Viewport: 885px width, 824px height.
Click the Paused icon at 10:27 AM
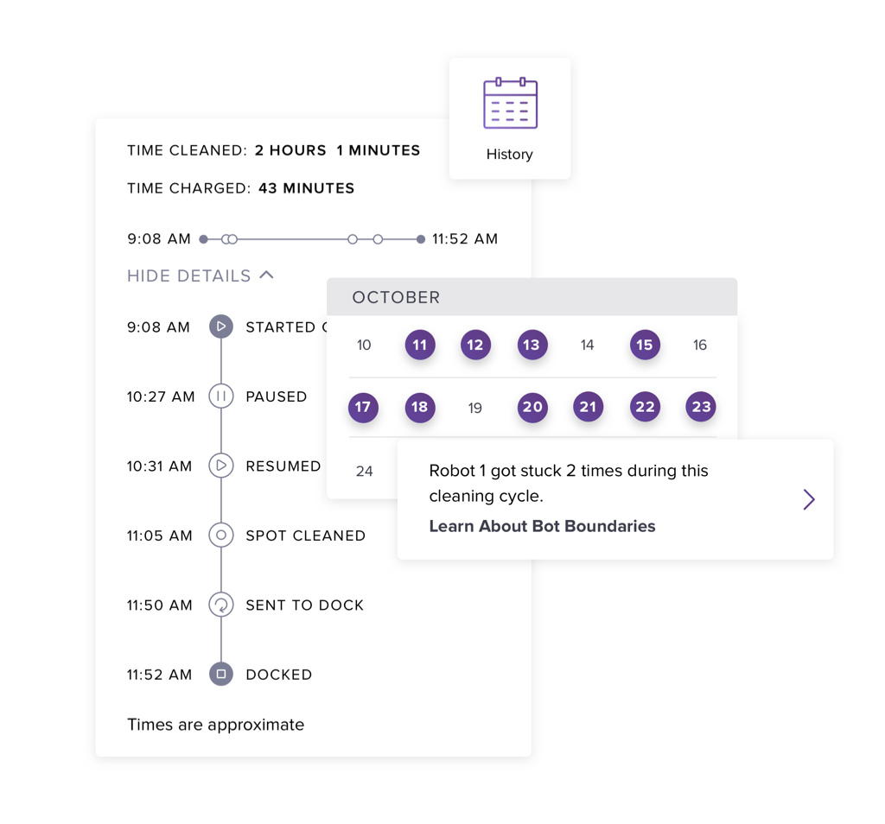[221, 396]
